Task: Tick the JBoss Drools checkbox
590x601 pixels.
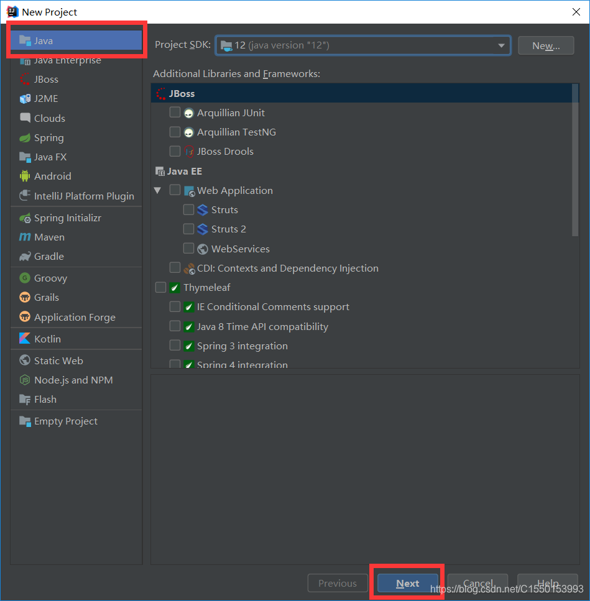Action: [175, 151]
